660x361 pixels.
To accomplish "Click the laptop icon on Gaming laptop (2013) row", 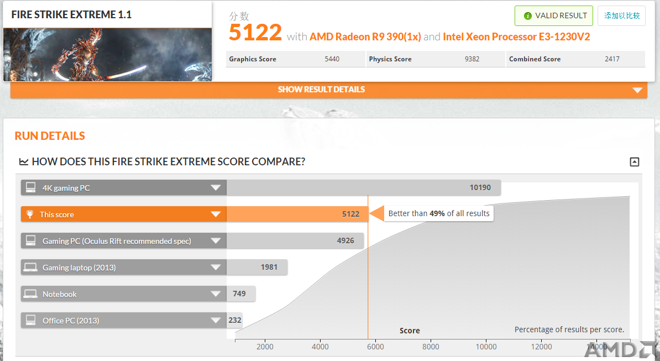I will [x=30, y=267].
